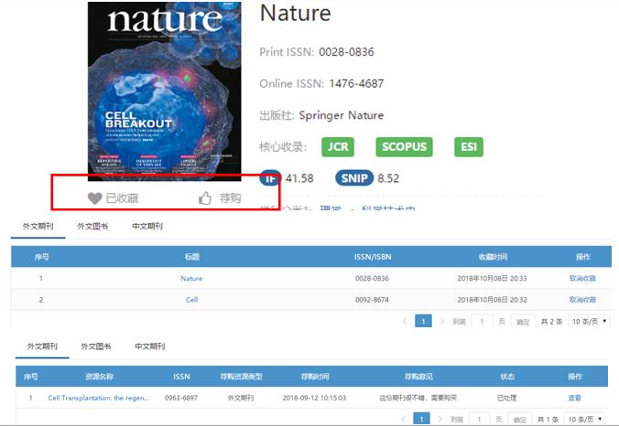The height and width of the screenshot is (426, 619).
Task: Open the Nature journal cover thumbnail
Action: click(164, 91)
